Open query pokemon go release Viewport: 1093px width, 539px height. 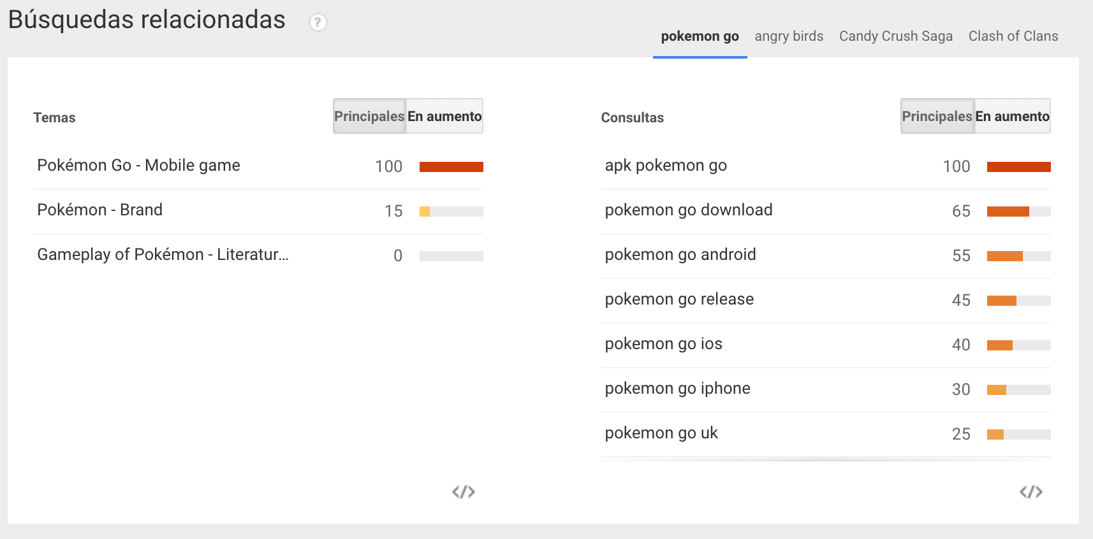point(679,299)
